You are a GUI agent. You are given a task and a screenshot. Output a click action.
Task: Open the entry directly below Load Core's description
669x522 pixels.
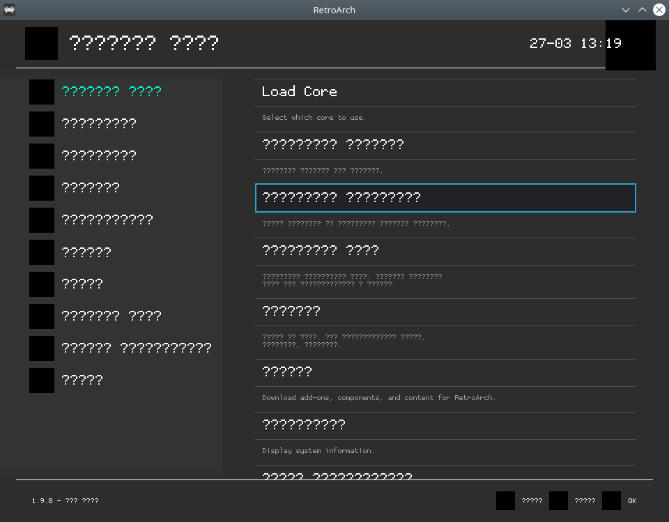[445, 145]
